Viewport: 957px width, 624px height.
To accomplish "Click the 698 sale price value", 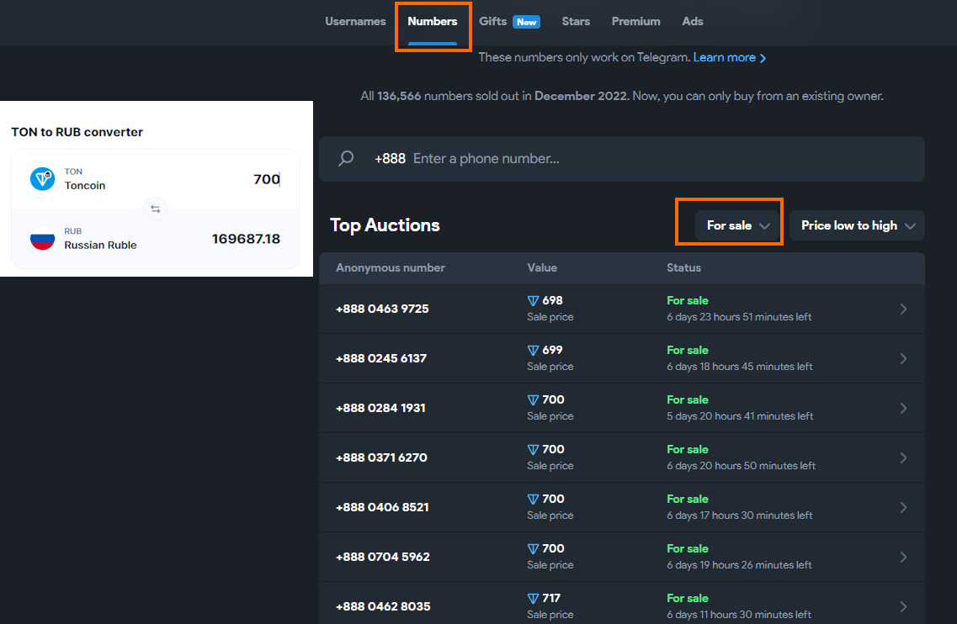I will point(552,300).
